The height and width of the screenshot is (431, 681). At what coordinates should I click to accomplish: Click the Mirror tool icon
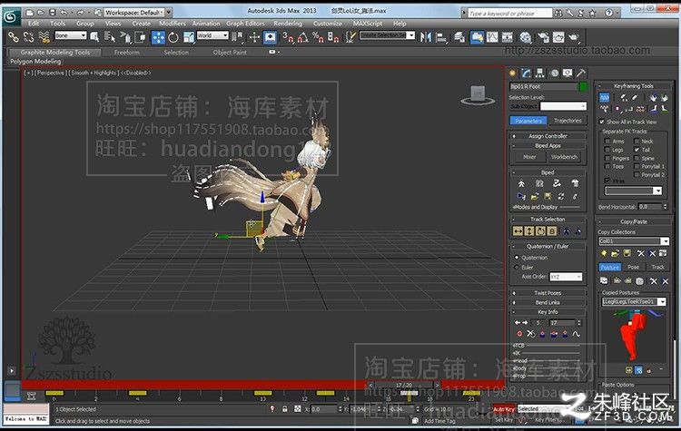pyautogui.click(x=426, y=38)
